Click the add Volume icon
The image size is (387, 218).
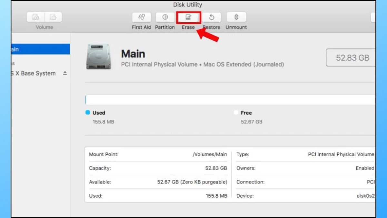[36, 17]
